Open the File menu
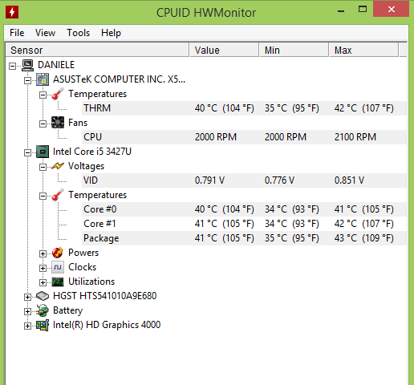Image resolution: width=414 pixels, height=385 pixels. coord(17,33)
